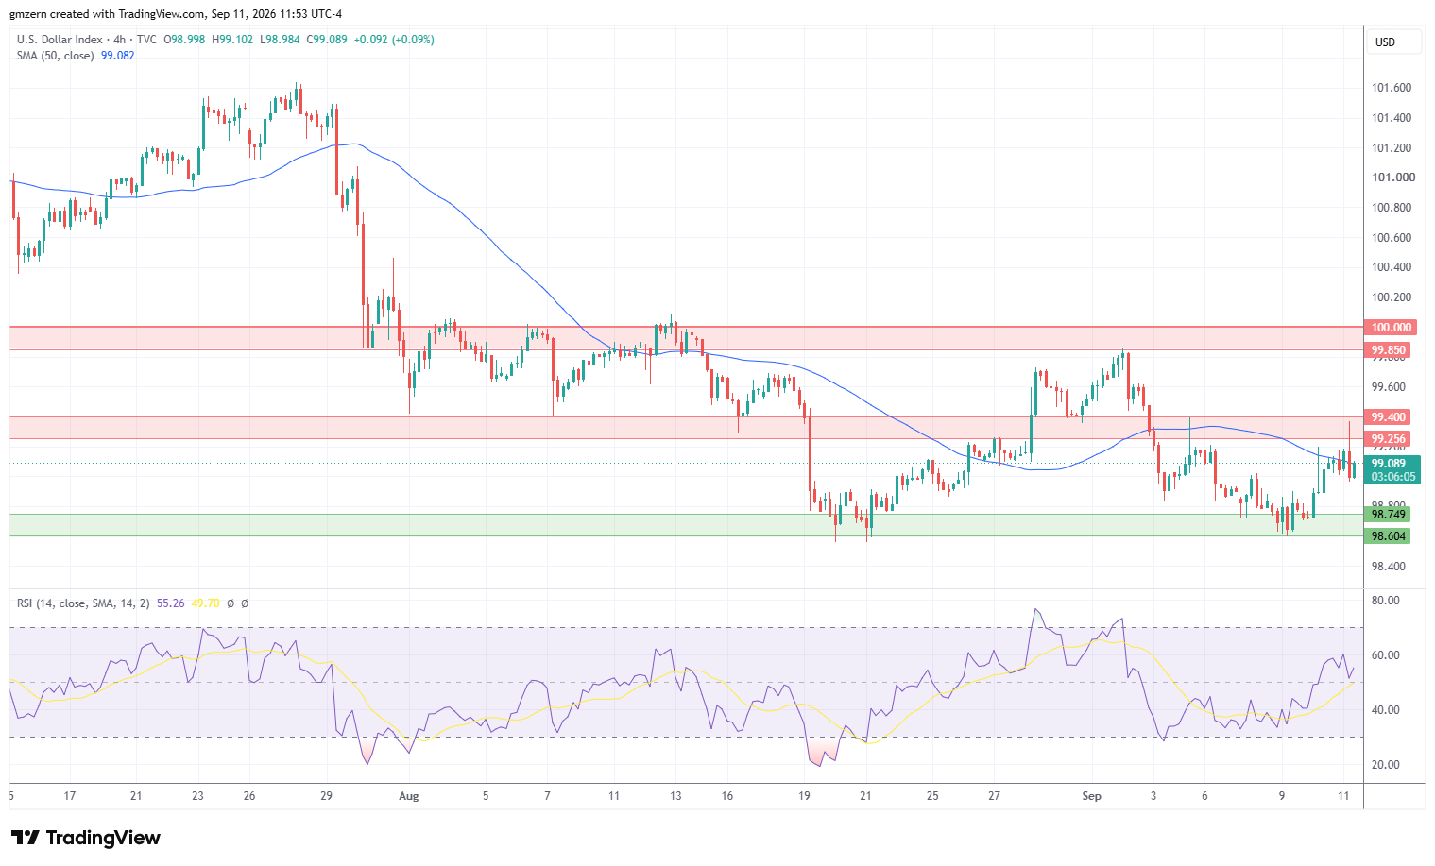Click the 100.400 price axis value
The height and width of the screenshot is (866, 1435).
click(1392, 267)
